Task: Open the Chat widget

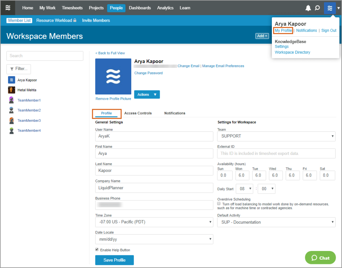Action: (320, 257)
